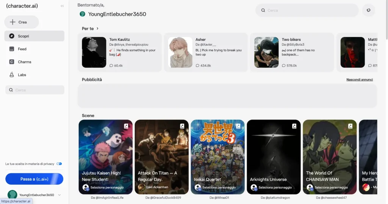Toggle the privacy choices switch icon
The image size is (388, 204).
(x=59, y=164)
